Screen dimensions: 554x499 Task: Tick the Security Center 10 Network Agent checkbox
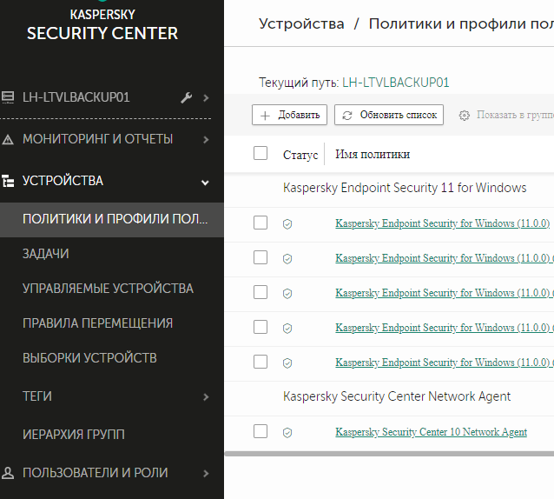click(x=261, y=431)
